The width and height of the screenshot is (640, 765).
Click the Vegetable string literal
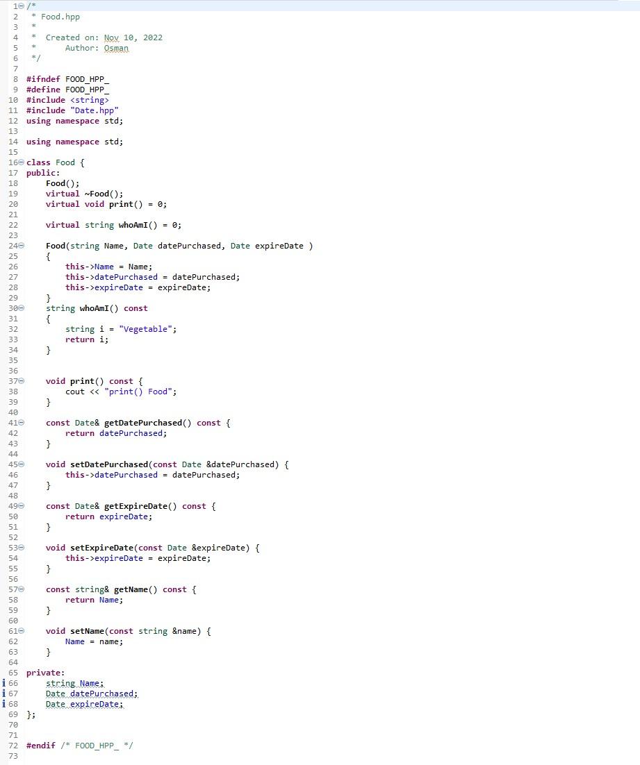pos(145,329)
